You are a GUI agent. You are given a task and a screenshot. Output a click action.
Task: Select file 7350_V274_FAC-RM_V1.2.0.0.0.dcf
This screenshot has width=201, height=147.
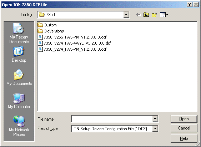point(72,49)
